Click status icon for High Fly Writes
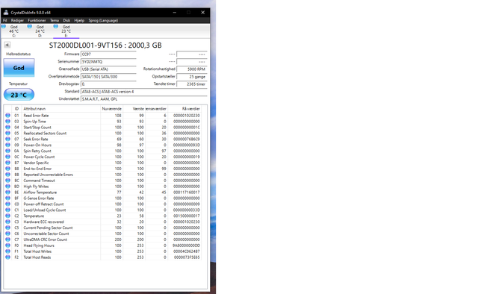Image resolution: width=478 pixels, height=294 pixels. [7, 187]
